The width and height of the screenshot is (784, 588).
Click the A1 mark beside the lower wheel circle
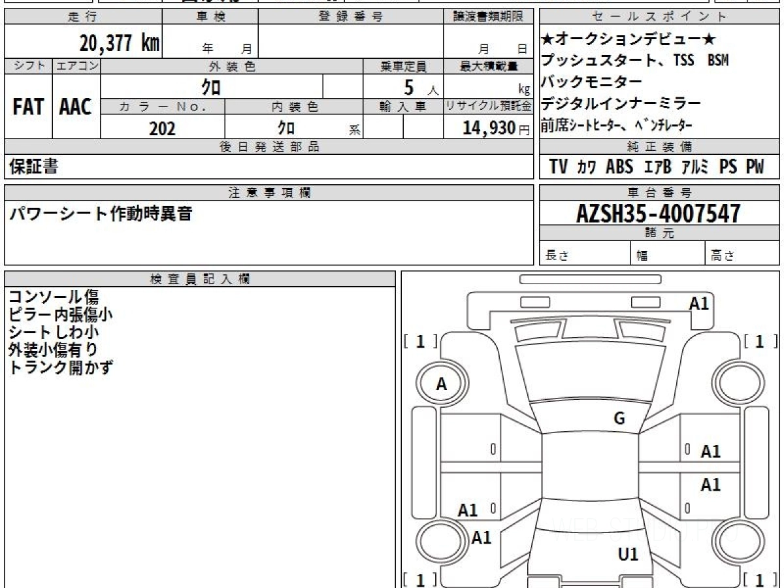[x=482, y=538]
